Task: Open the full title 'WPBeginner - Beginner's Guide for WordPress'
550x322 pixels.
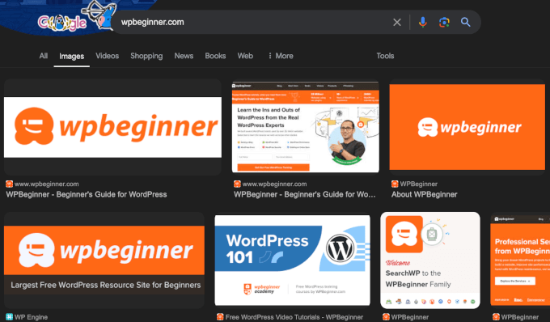Action: (x=87, y=194)
